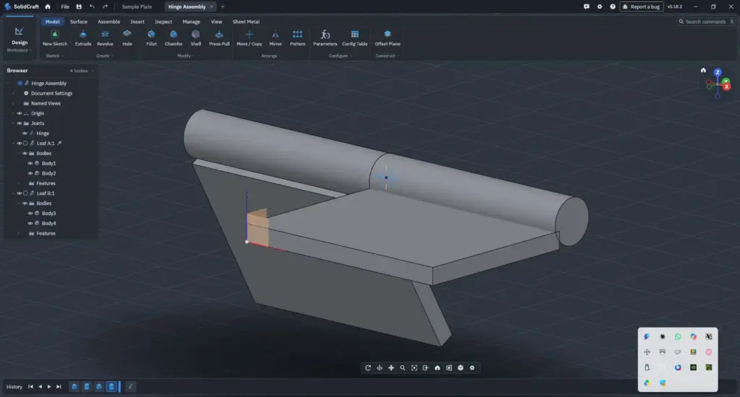Hide Body4 using its eye icon
This screenshot has width=740, height=397.
(x=30, y=223)
